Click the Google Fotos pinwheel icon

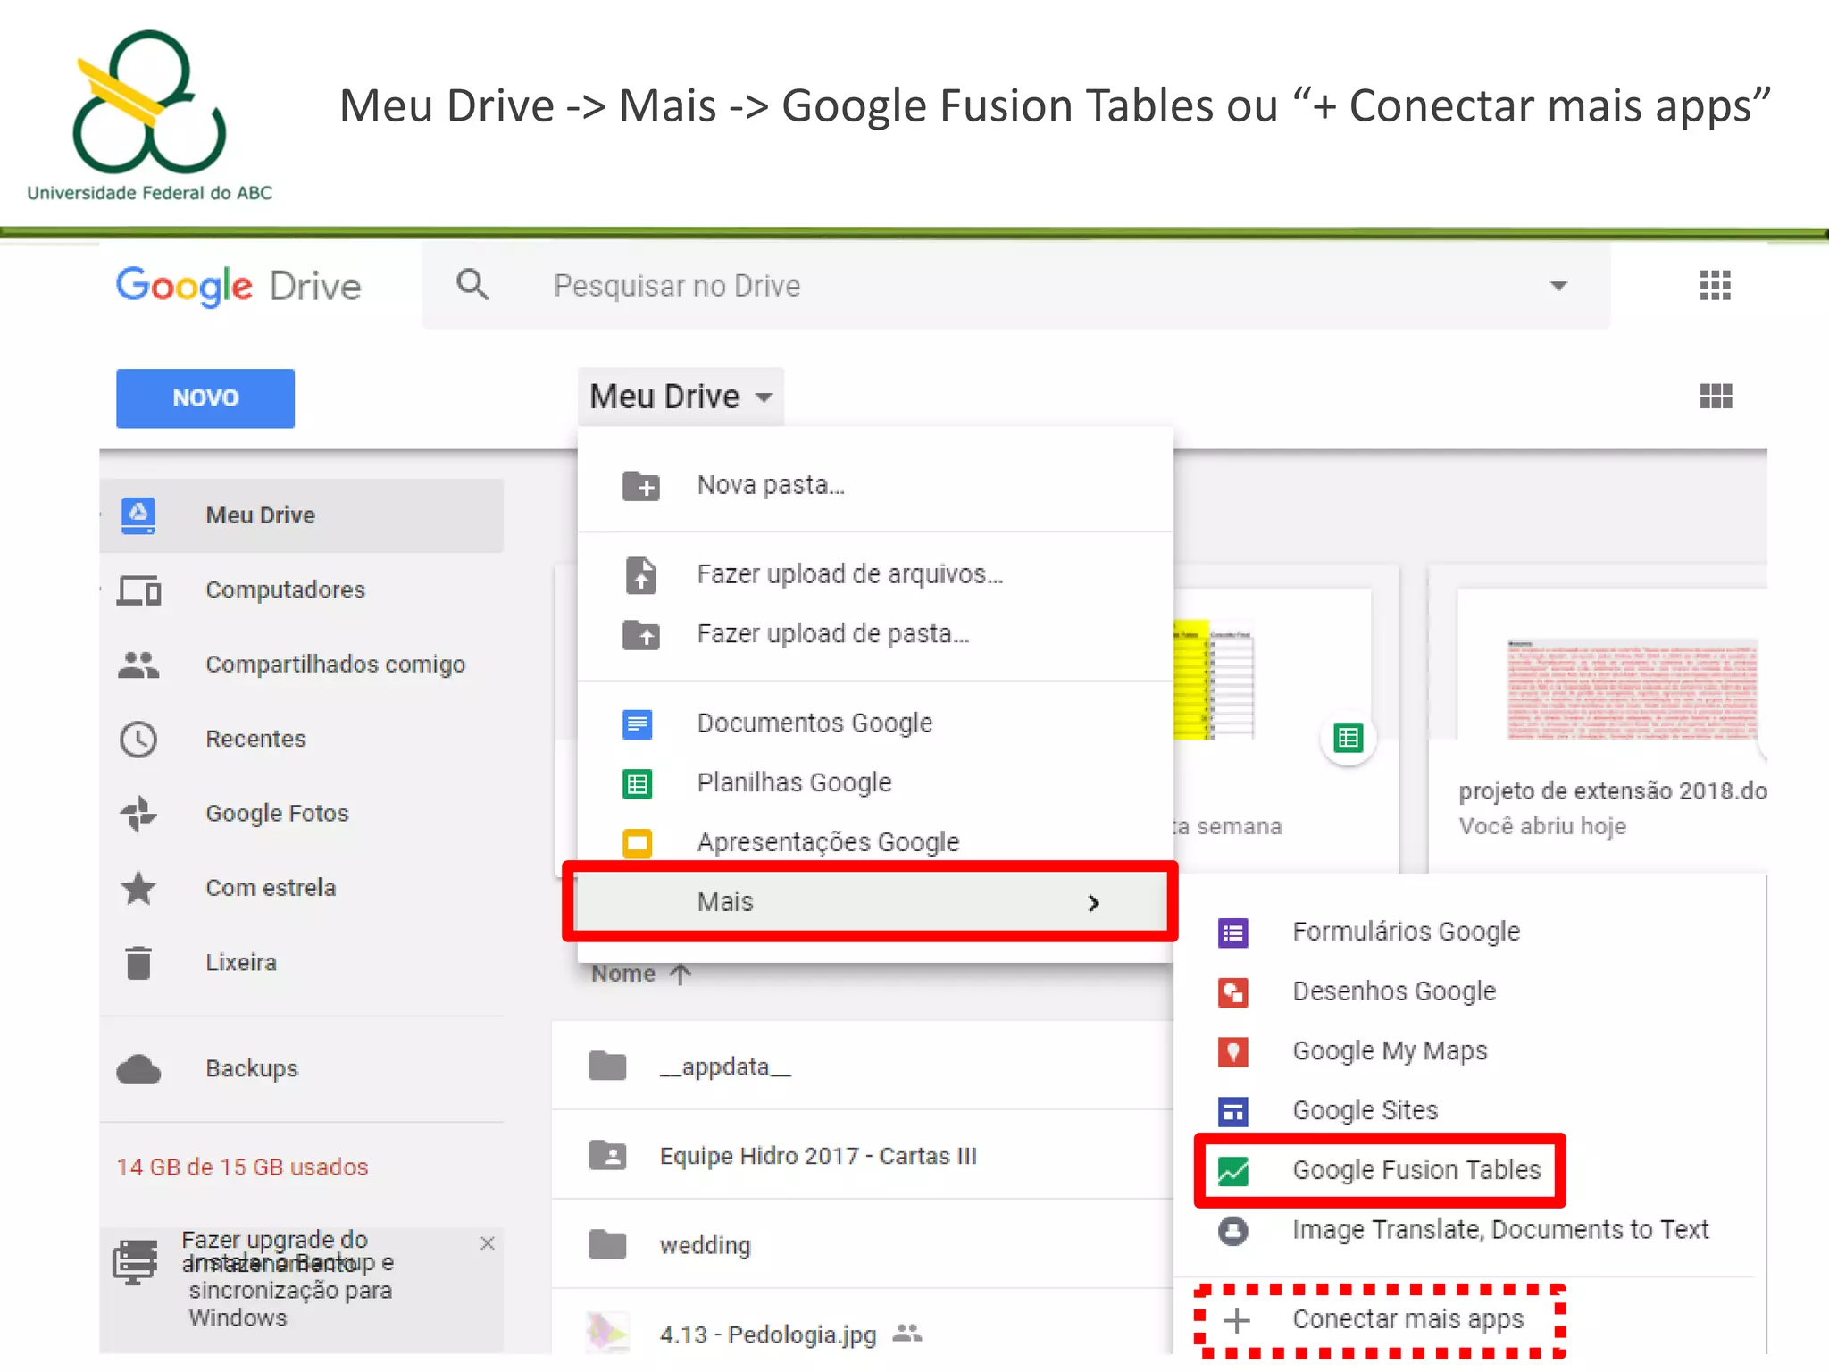click(x=138, y=814)
